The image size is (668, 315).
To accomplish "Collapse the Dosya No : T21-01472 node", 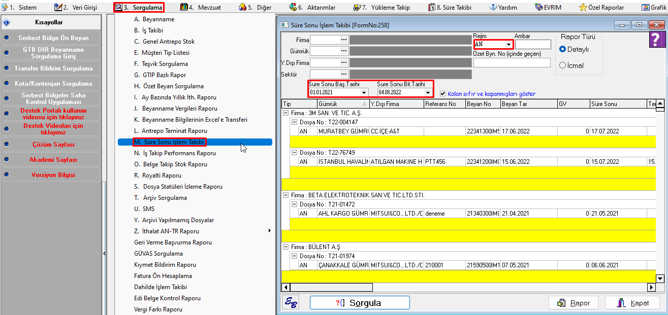I will click(295, 204).
